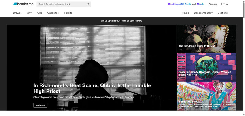Open the Ohbliv Humble High Priest headline
245x116 pixels.
pyautogui.click(x=92, y=88)
